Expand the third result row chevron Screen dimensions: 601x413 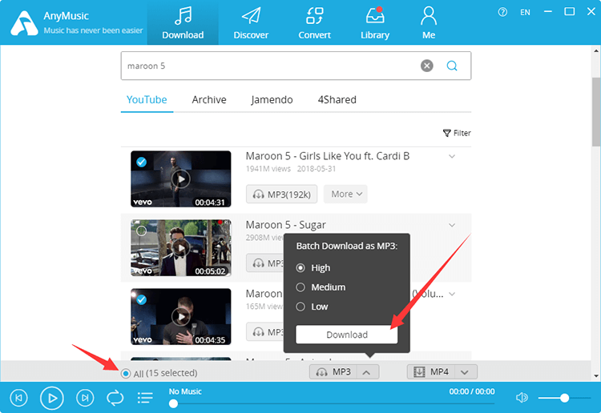click(452, 294)
